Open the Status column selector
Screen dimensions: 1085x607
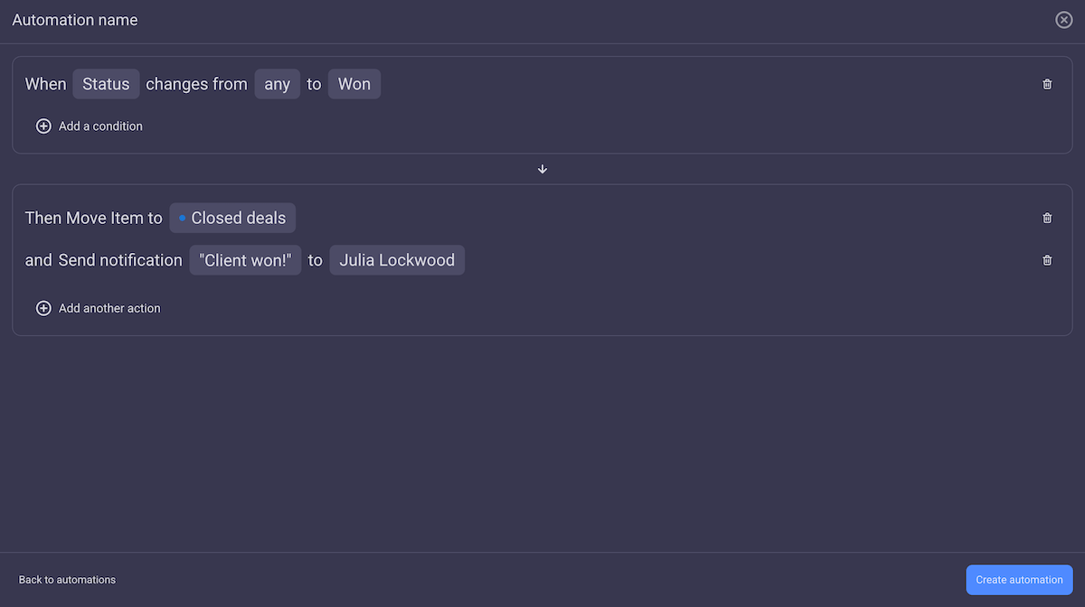106,83
